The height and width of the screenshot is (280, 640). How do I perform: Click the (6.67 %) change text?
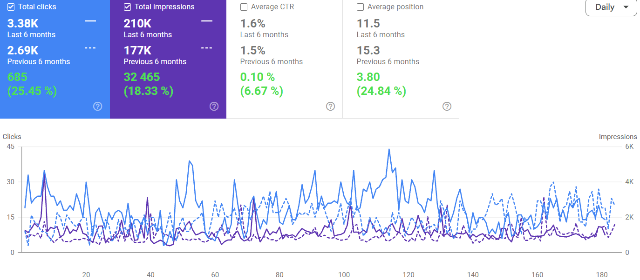point(262,91)
